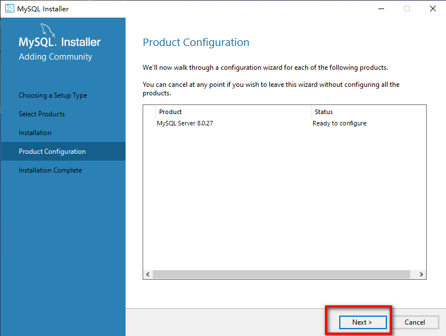Go to the Installation Complete step
This screenshot has height=336, width=446.
[51, 170]
